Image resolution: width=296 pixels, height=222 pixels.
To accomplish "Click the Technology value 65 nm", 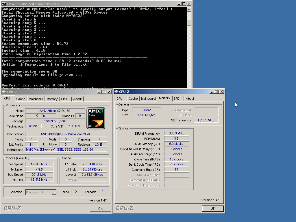I will 33,126.
